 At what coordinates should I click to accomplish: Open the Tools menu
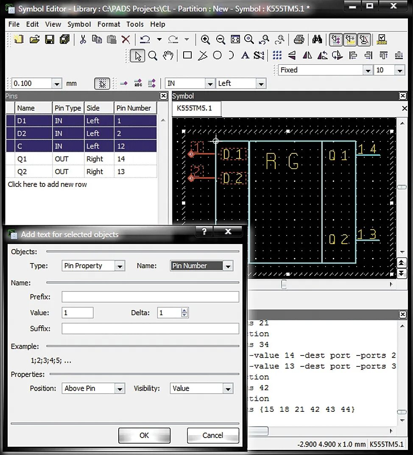(135, 25)
